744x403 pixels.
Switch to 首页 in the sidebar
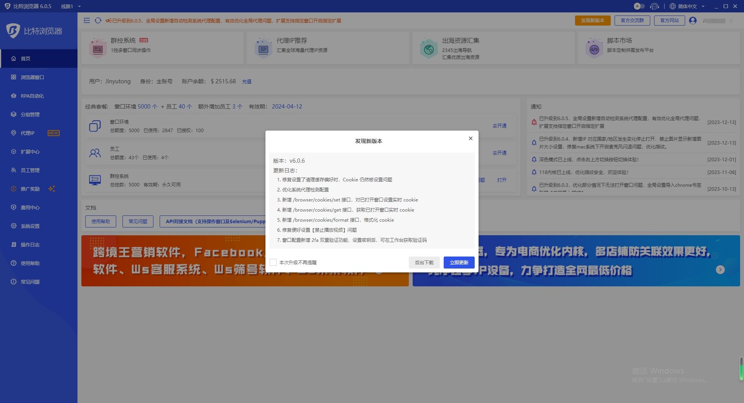pos(26,59)
